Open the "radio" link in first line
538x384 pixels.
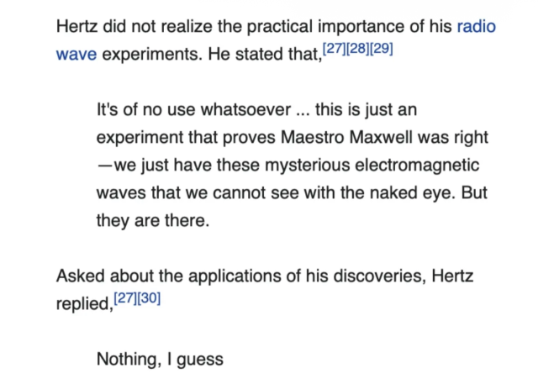click(476, 26)
